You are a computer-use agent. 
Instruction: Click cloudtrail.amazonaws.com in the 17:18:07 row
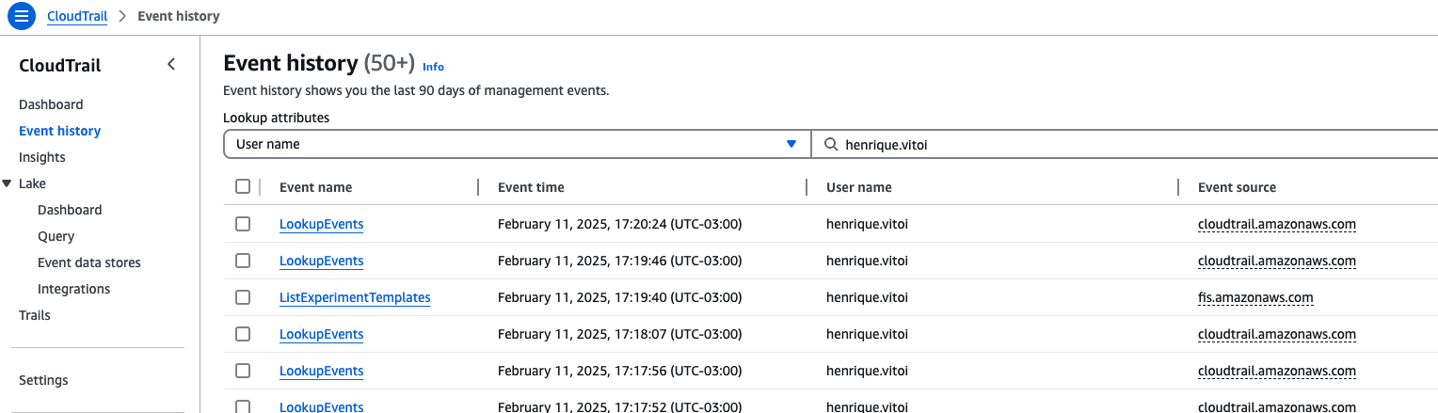[x=1277, y=334]
